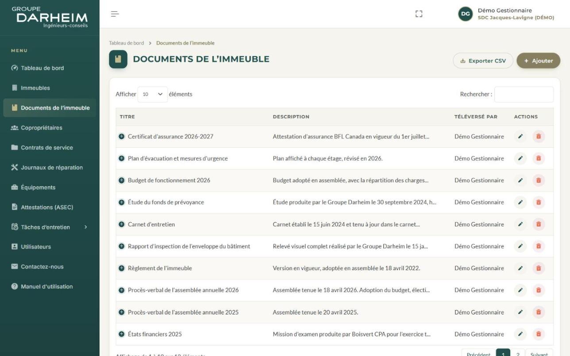Image resolution: width=570 pixels, height=356 pixels.
Task: Delete the Certificat d'assurance 2026-2027 document
Action: point(539,137)
